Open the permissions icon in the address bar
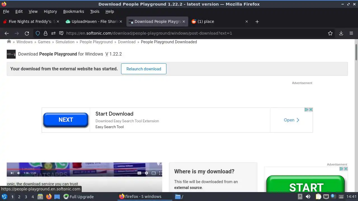 [53, 33]
